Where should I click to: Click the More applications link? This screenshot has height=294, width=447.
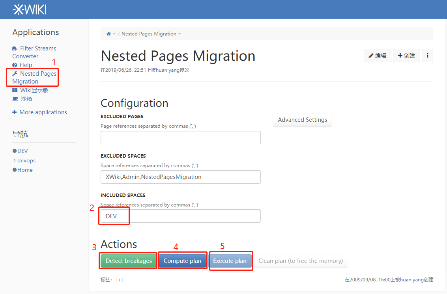coord(43,112)
